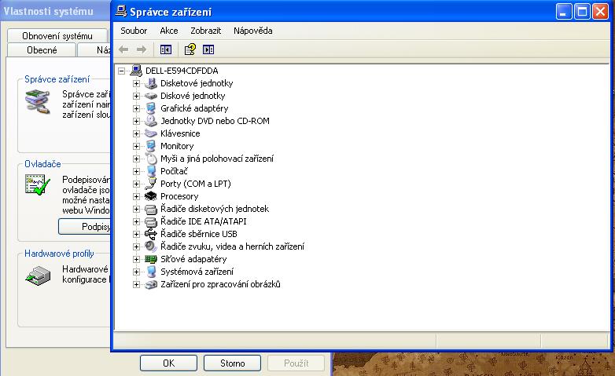Toggle the console tree pane icon
Image resolution: width=615 pixels, height=376 pixels.
coord(166,49)
